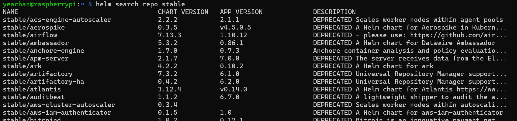Click app version 0.86.1

(x=232, y=43)
